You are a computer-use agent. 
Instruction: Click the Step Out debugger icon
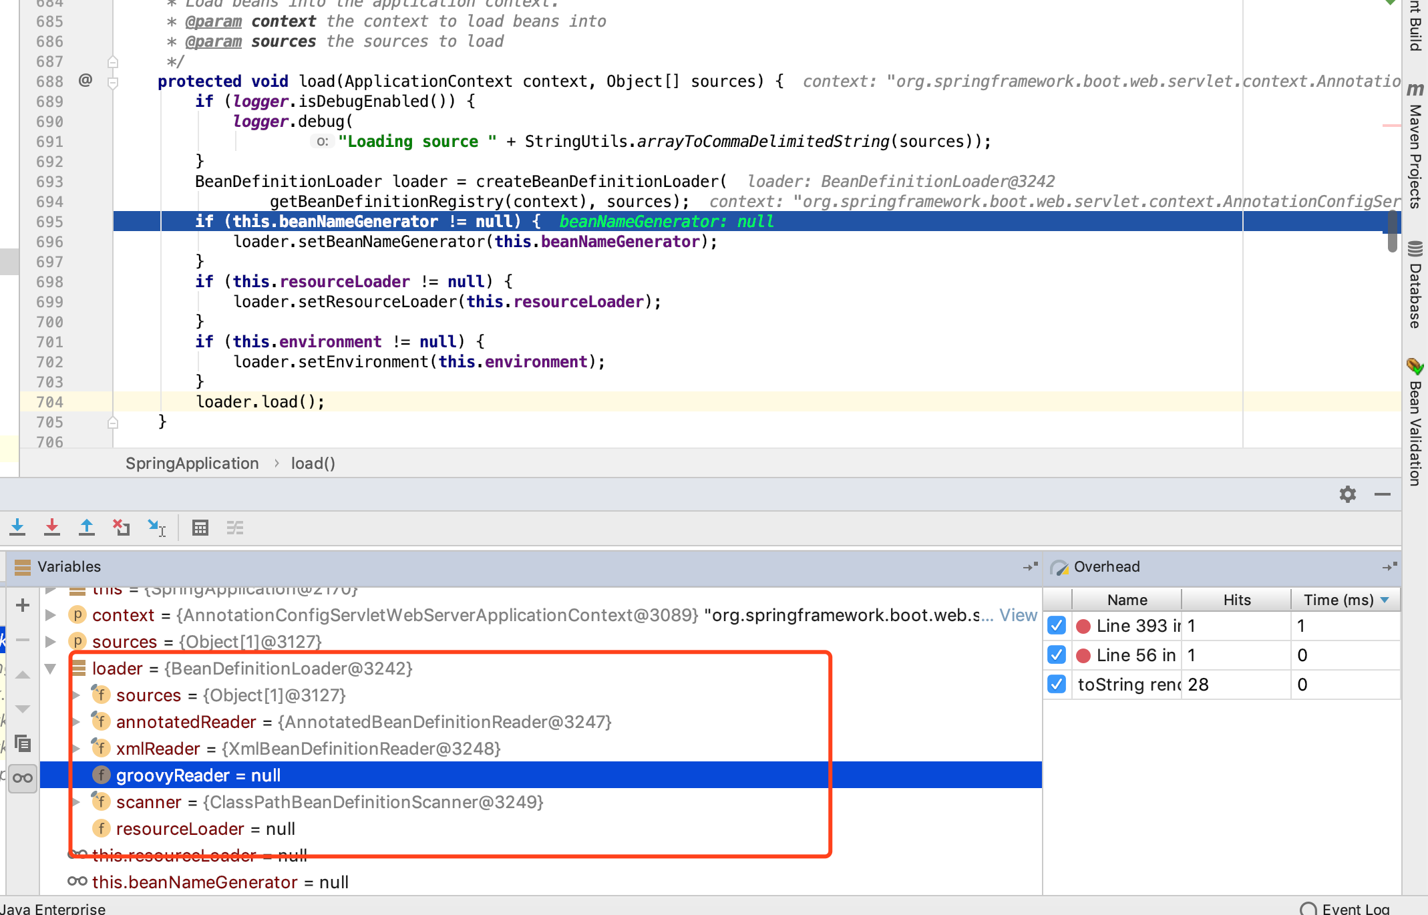pyautogui.click(x=87, y=528)
